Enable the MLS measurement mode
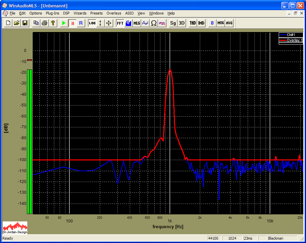Screen dimensions: 306x243 point(137,23)
